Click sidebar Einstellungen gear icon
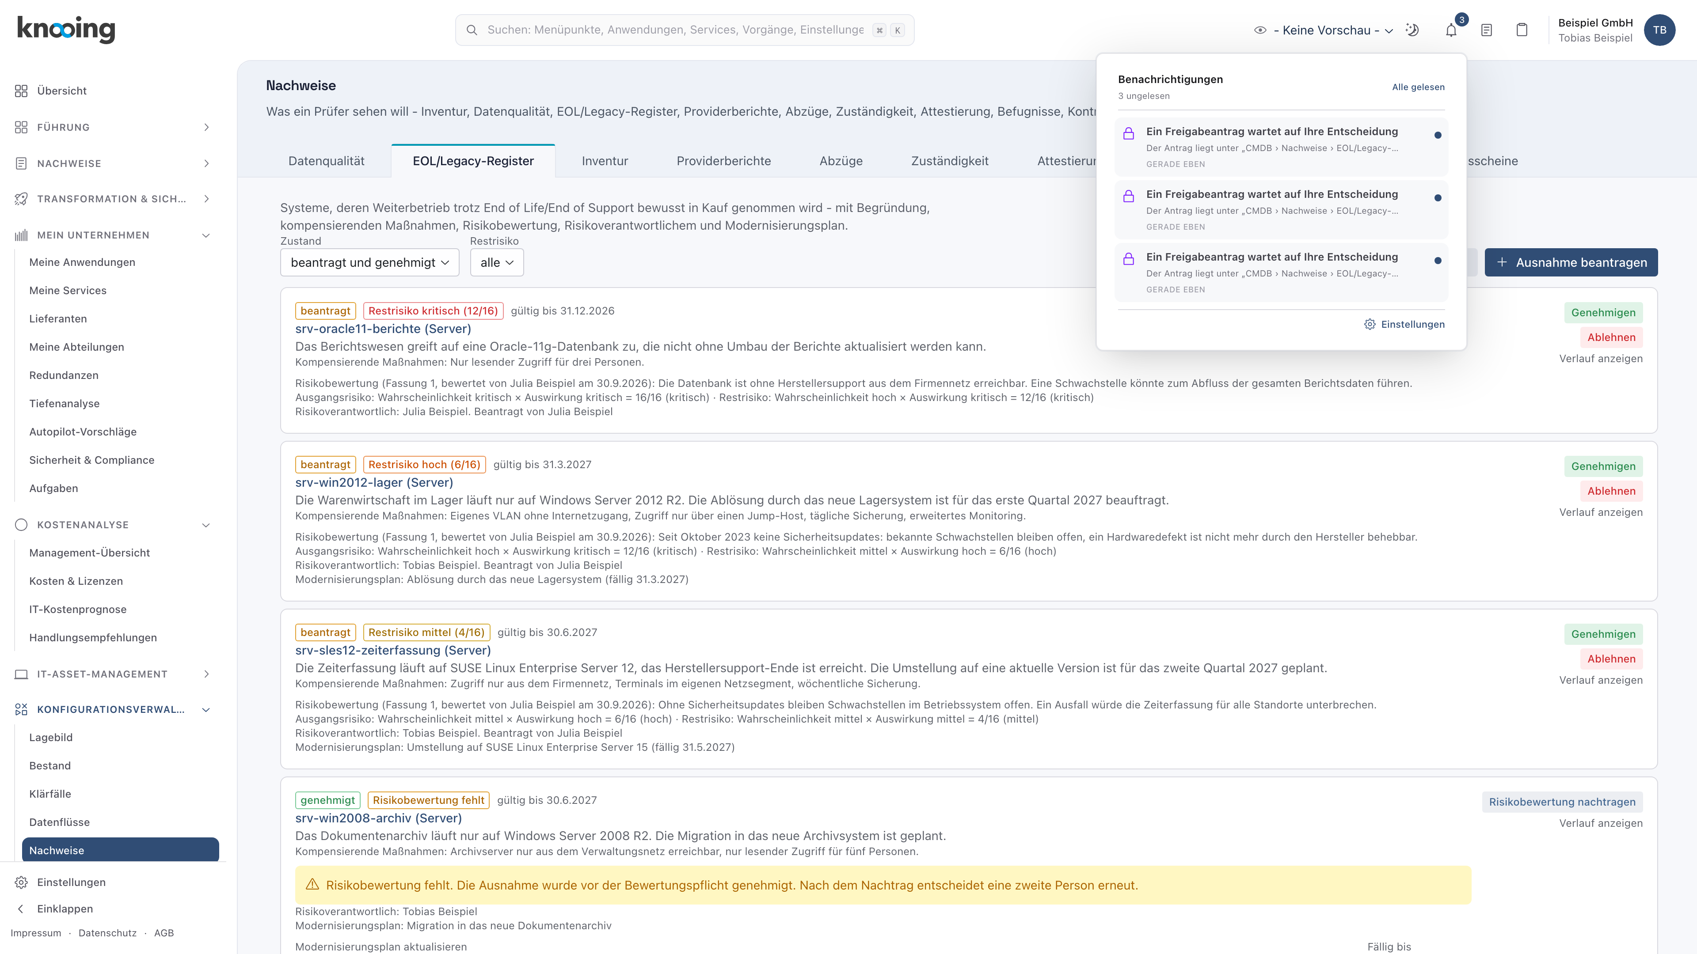1697x954 pixels. tap(21, 882)
